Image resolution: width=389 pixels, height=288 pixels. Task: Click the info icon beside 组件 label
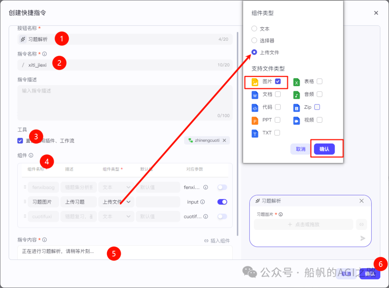point(31,155)
